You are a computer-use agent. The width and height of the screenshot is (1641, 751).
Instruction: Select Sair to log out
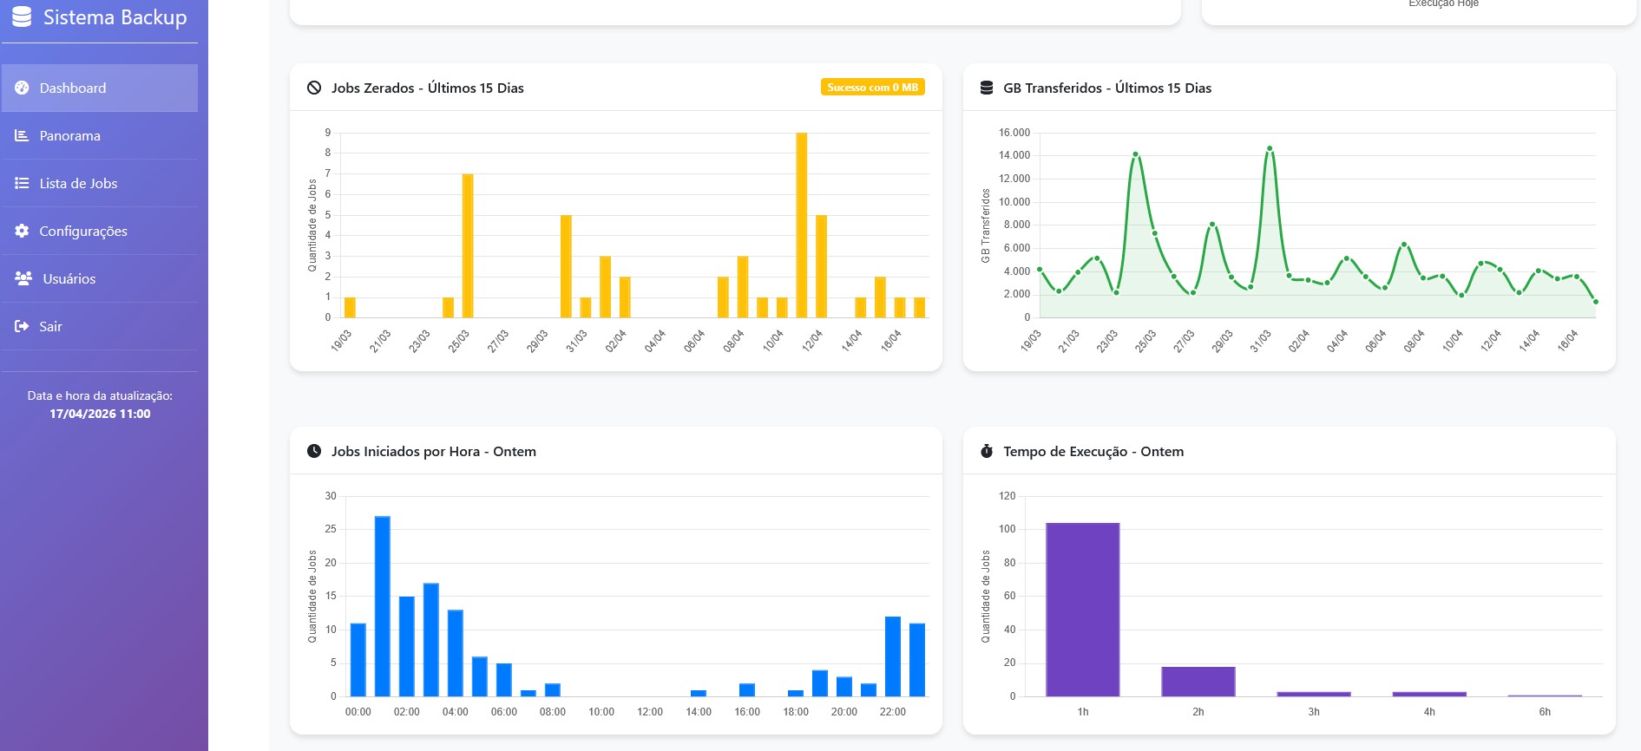tap(100, 326)
